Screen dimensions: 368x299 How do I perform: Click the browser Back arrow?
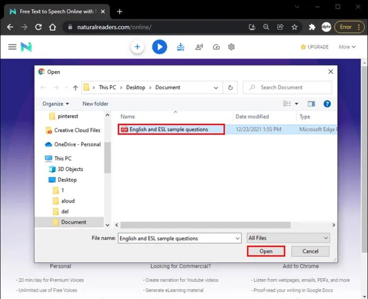click(x=10, y=27)
